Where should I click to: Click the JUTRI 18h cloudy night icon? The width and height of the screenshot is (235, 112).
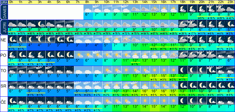point(183,24)
